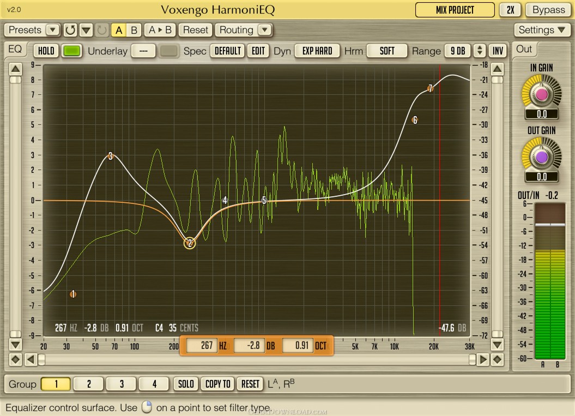Select EQ control point 1
The width and height of the screenshot is (575, 416).
[74, 294]
